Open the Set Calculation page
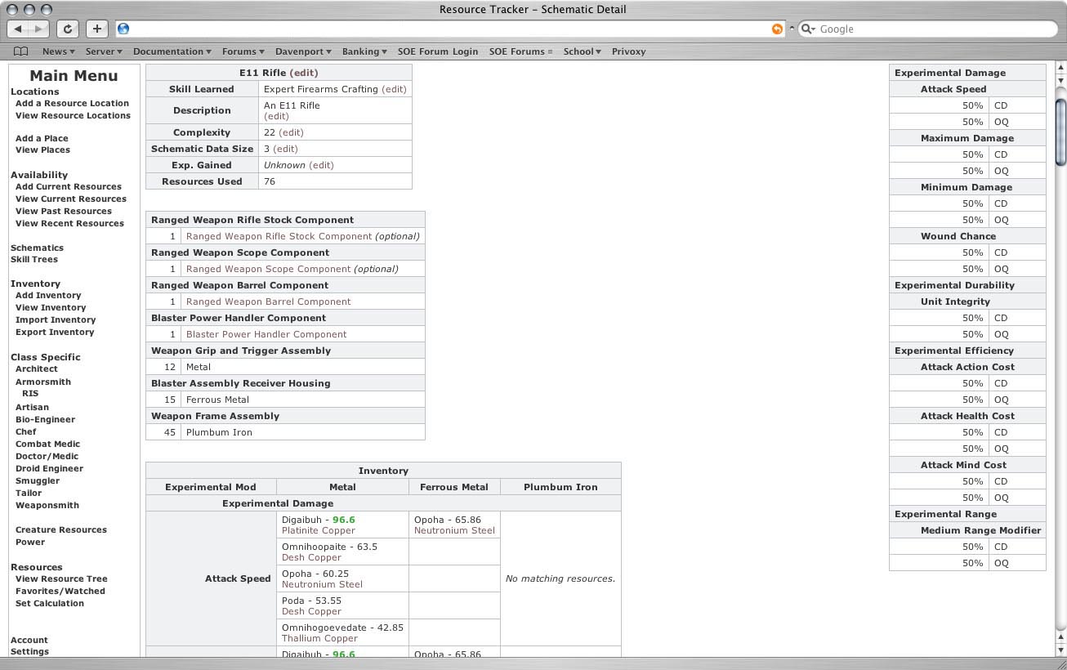The height and width of the screenshot is (670, 1067). tap(50, 604)
